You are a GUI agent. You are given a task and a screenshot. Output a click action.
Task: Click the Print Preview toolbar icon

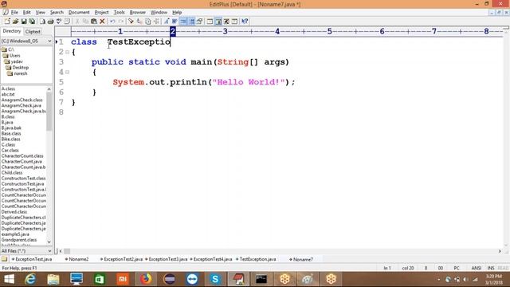point(42,22)
